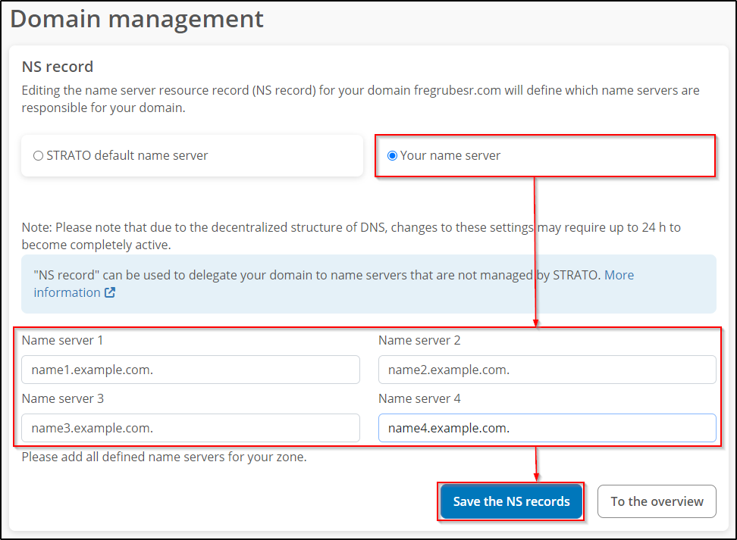The height and width of the screenshot is (540, 737).
Task: Click the 'Please add all defined name servers' hint
Action: [x=164, y=457]
